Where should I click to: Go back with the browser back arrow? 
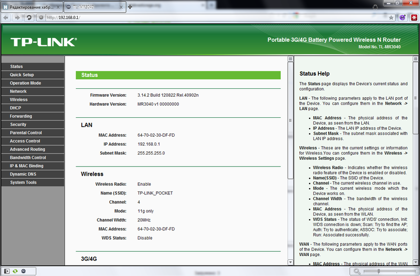tap(6, 18)
